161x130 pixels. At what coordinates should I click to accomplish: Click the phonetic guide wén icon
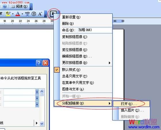coord(27,14)
